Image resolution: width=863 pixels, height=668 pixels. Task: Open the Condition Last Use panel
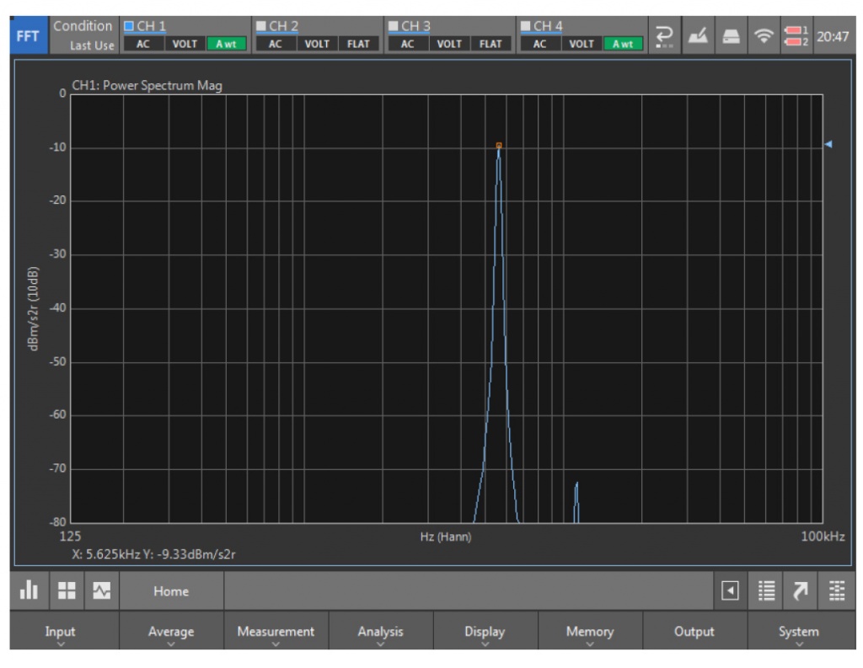(x=83, y=35)
